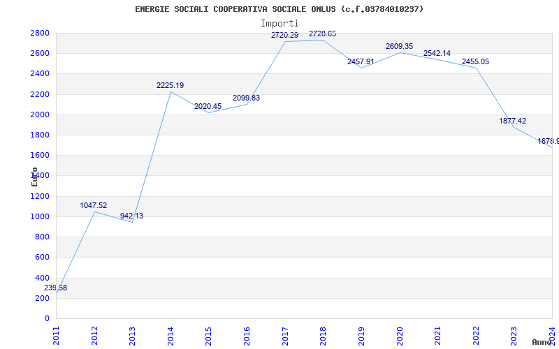Select the Importi subtitle text
Viewport: 559px width, 349px height.
point(279,24)
